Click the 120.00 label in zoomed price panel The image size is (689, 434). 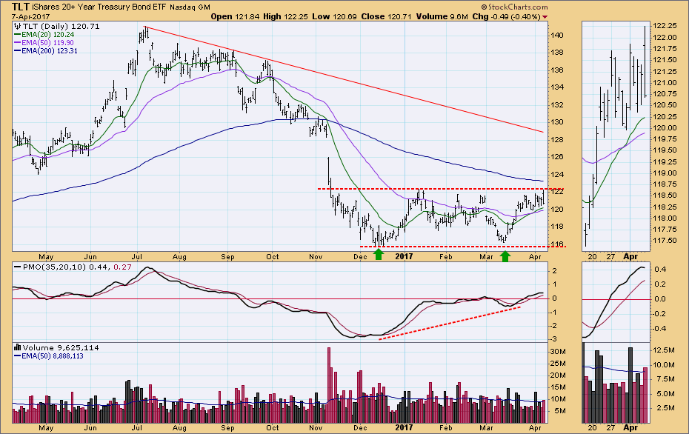[x=665, y=128]
